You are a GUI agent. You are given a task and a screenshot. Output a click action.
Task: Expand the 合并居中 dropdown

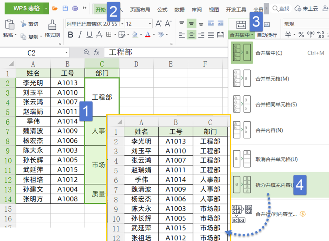tap(252, 35)
